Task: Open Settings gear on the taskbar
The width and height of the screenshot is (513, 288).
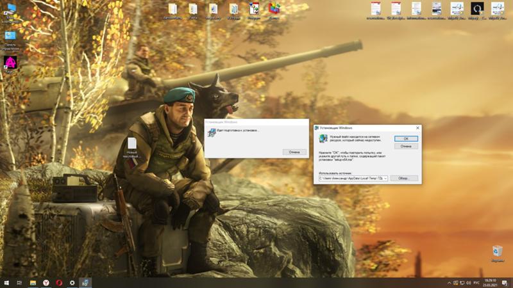Action: tap(72, 283)
